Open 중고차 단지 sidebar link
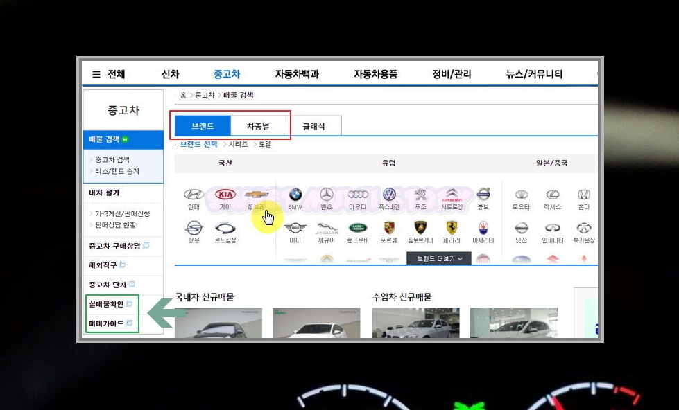 click(x=108, y=285)
